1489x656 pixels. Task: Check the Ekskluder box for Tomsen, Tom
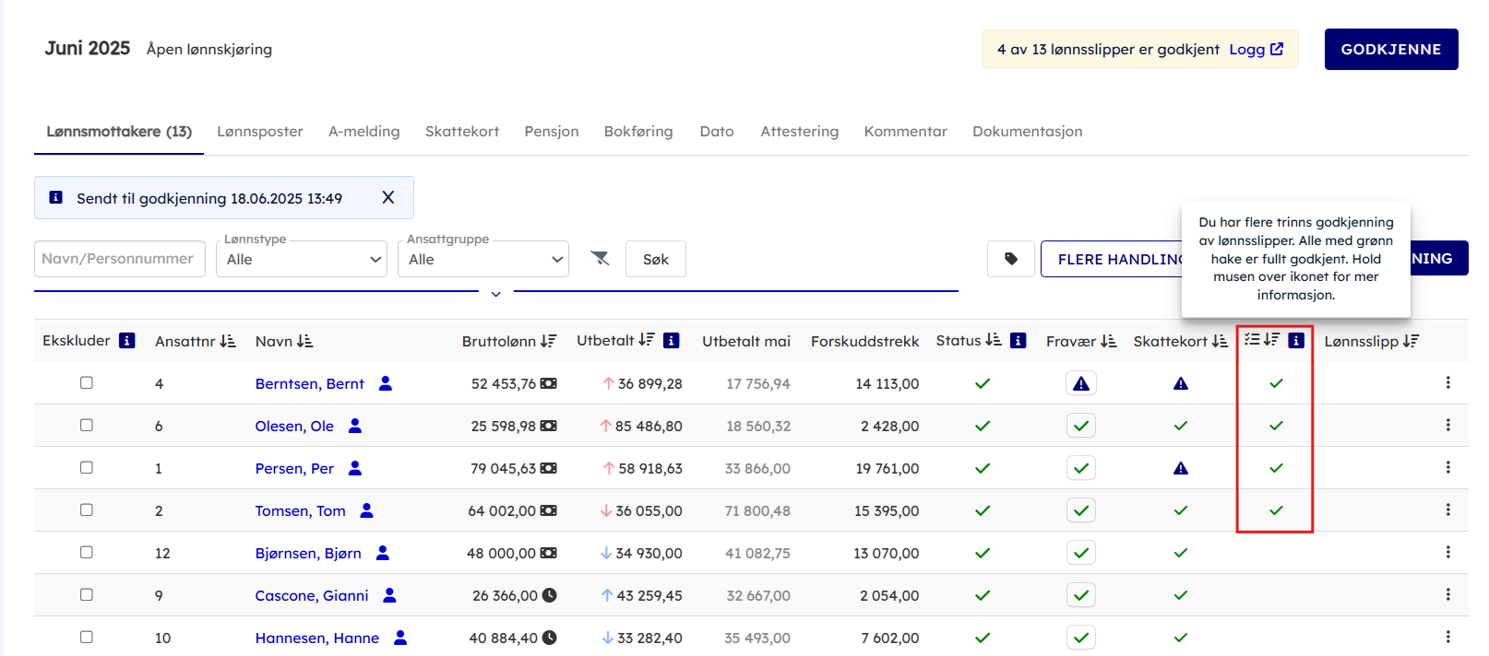[x=87, y=510]
